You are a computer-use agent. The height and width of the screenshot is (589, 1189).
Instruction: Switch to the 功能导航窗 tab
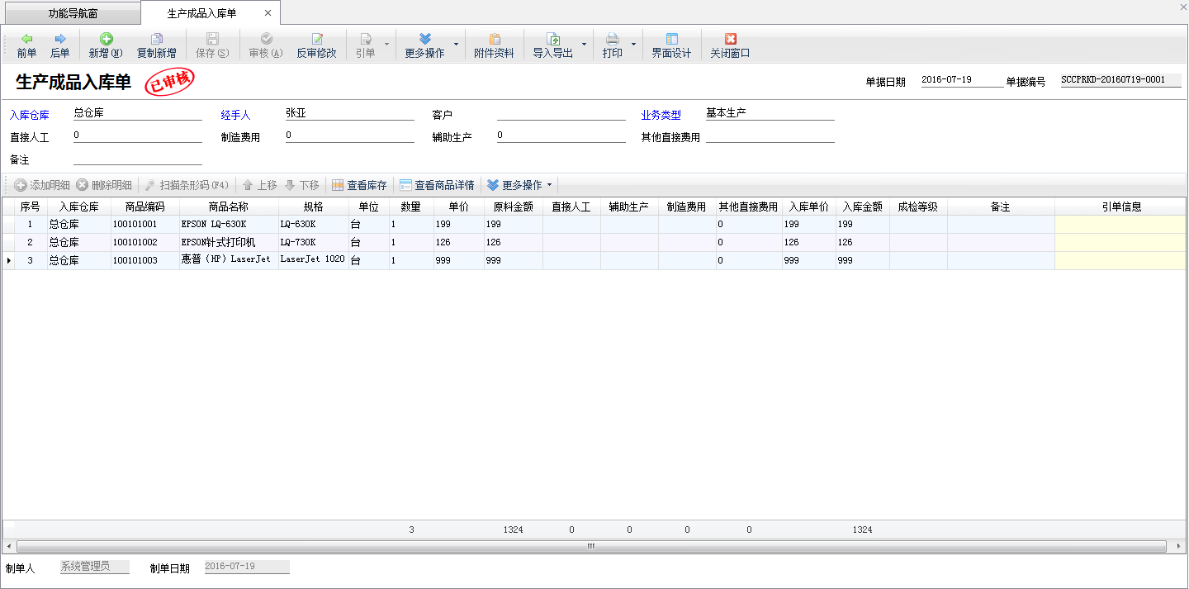(73, 13)
